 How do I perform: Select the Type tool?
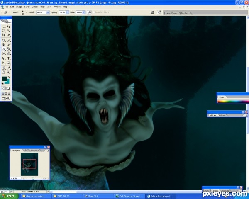(x=8, y=58)
